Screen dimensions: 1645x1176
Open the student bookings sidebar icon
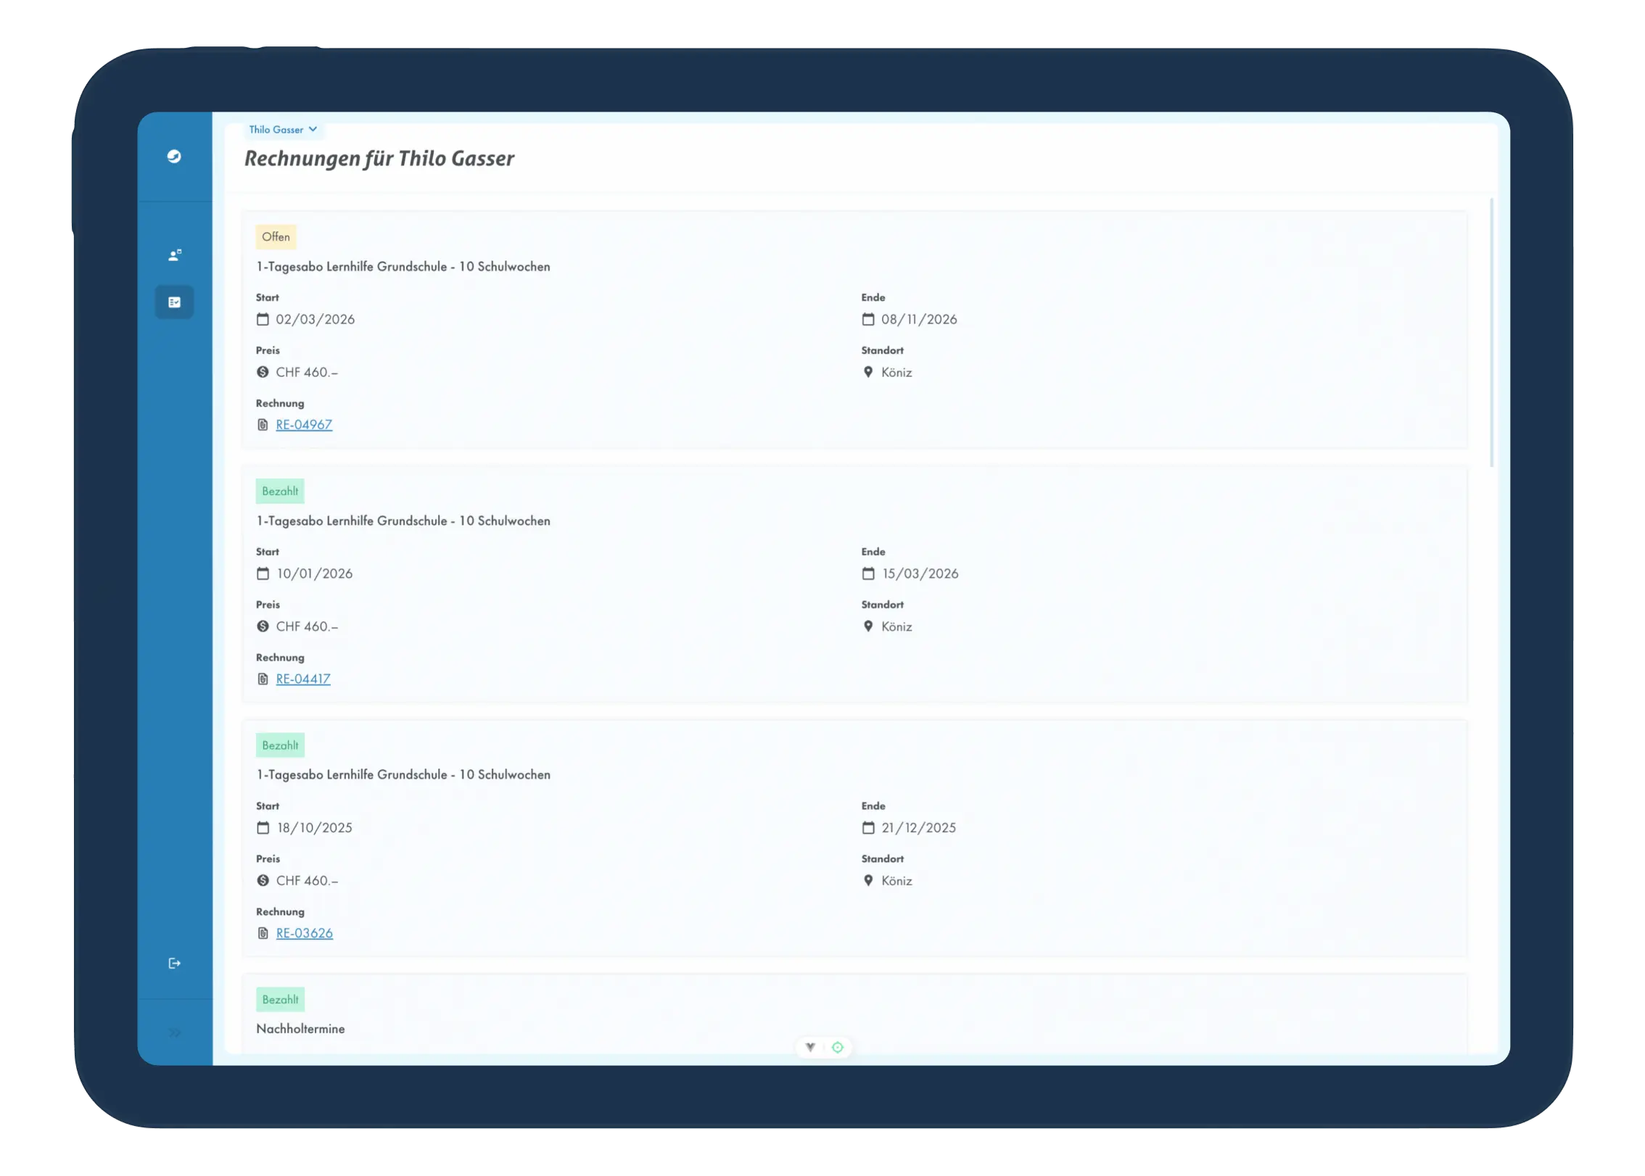174,255
